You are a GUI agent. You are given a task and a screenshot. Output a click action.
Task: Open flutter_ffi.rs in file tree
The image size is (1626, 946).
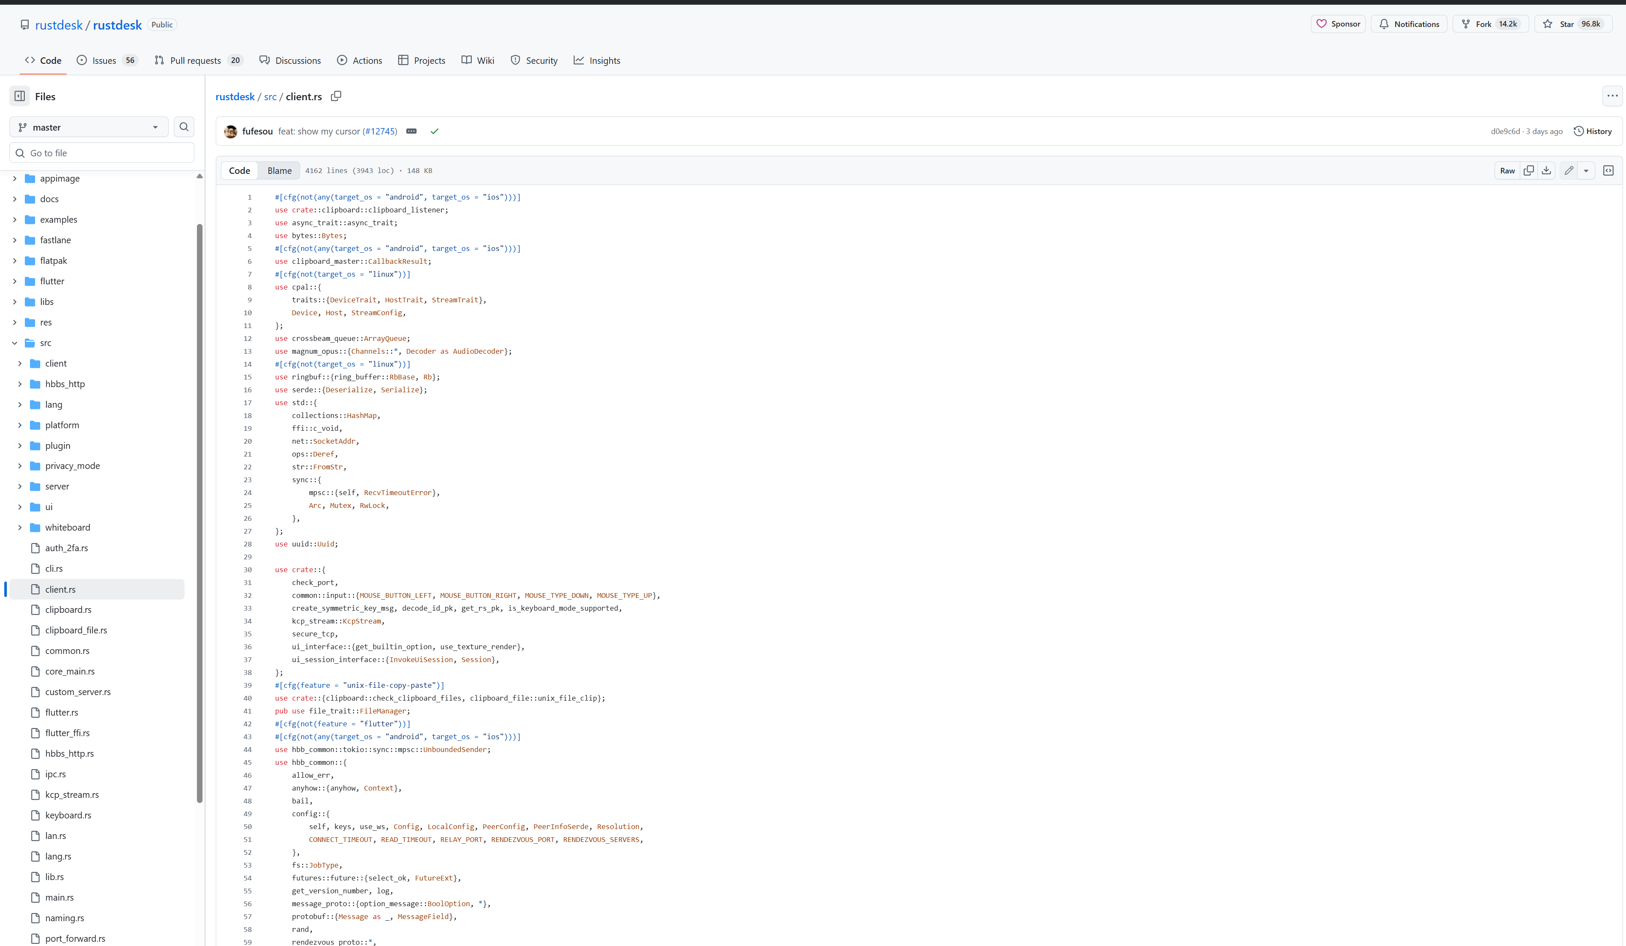coord(67,733)
